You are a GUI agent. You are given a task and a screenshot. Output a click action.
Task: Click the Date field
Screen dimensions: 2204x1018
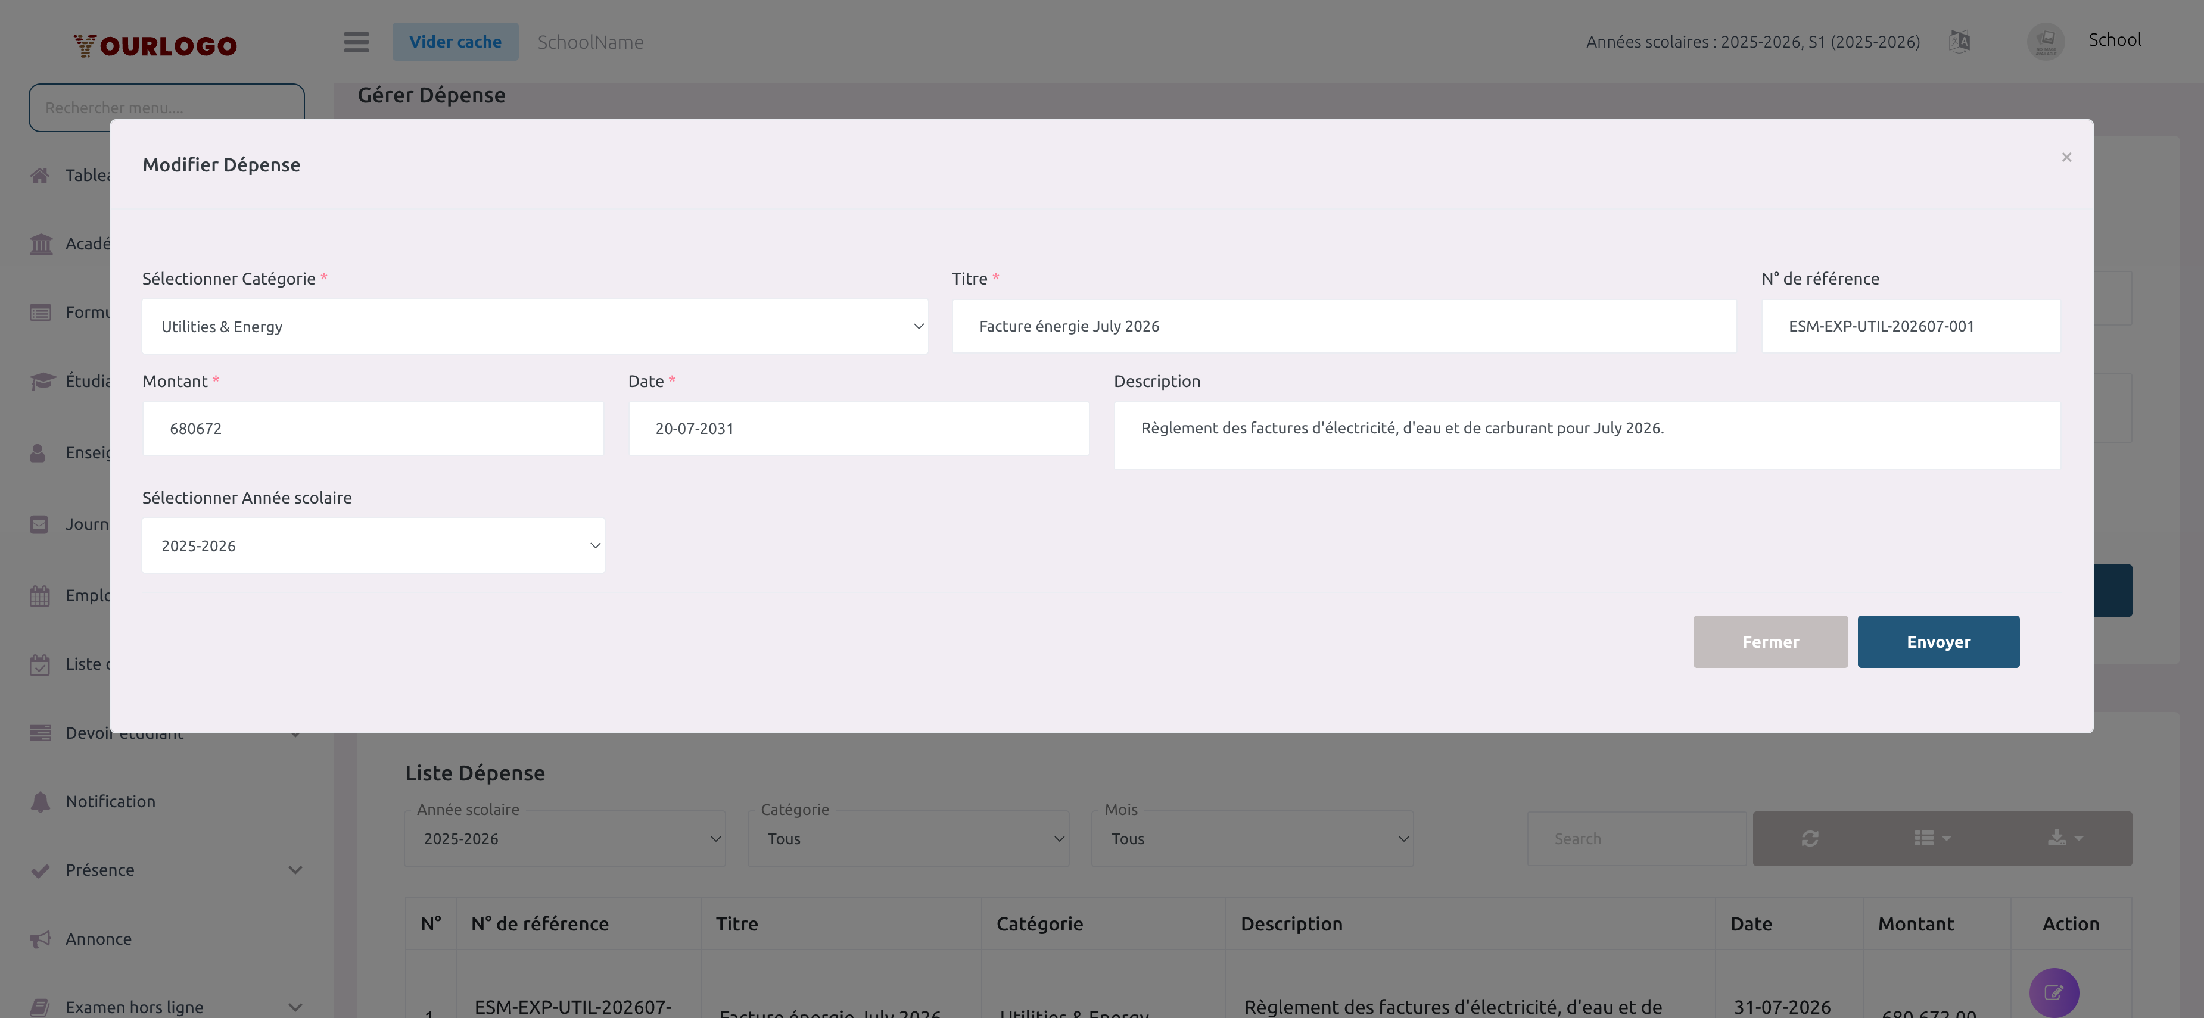click(x=858, y=428)
